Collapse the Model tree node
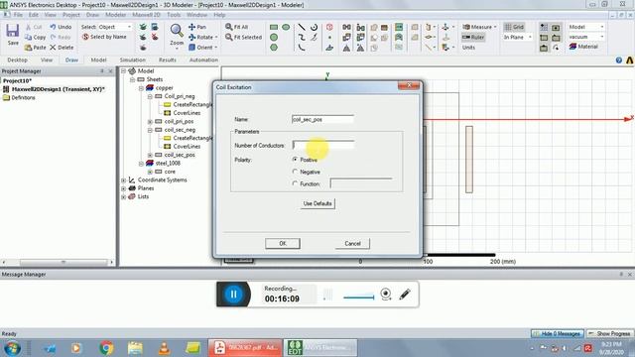The height and width of the screenshot is (357, 635). tap(123, 70)
